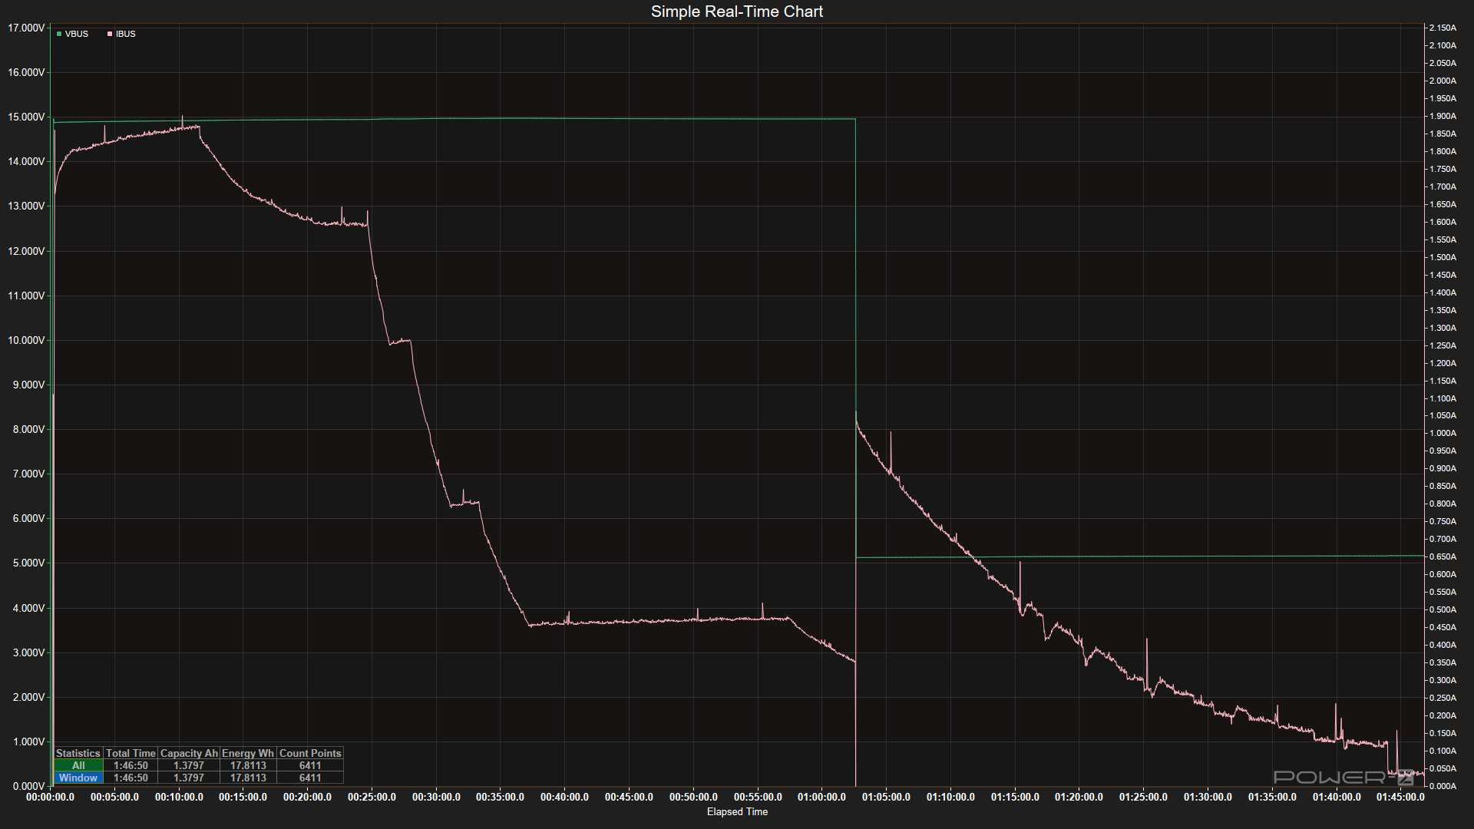This screenshot has height=829, width=1474.
Task: Toggle the VBUS series in the legend
Action: point(76,34)
